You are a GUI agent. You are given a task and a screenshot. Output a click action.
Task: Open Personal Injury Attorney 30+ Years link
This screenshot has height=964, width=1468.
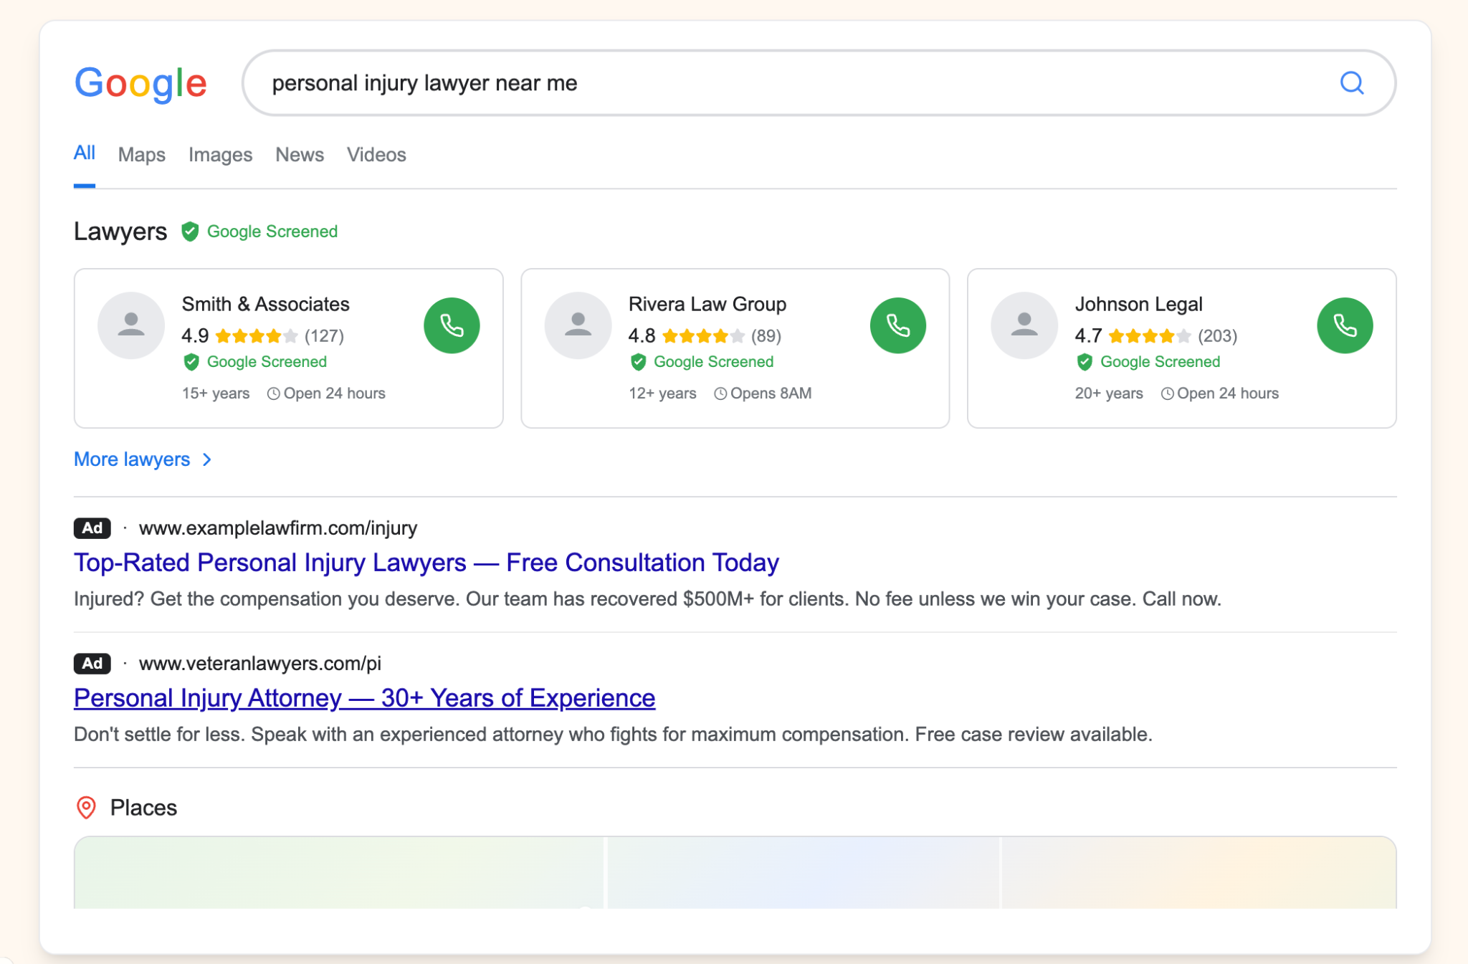364,698
